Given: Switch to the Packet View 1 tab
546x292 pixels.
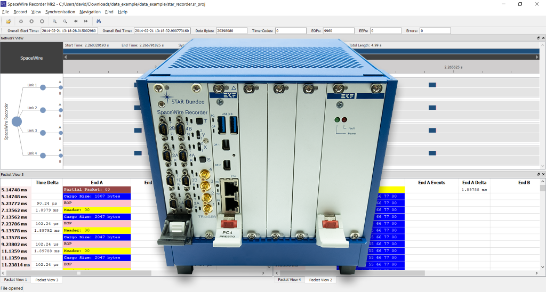Looking at the screenshot, I should point(15,279).
